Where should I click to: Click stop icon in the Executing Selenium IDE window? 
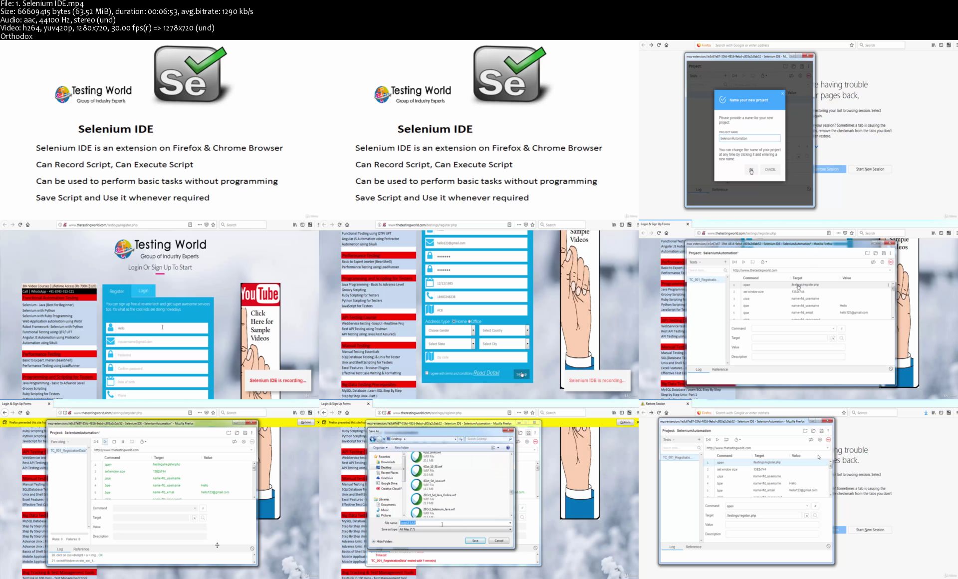point(114,442)
